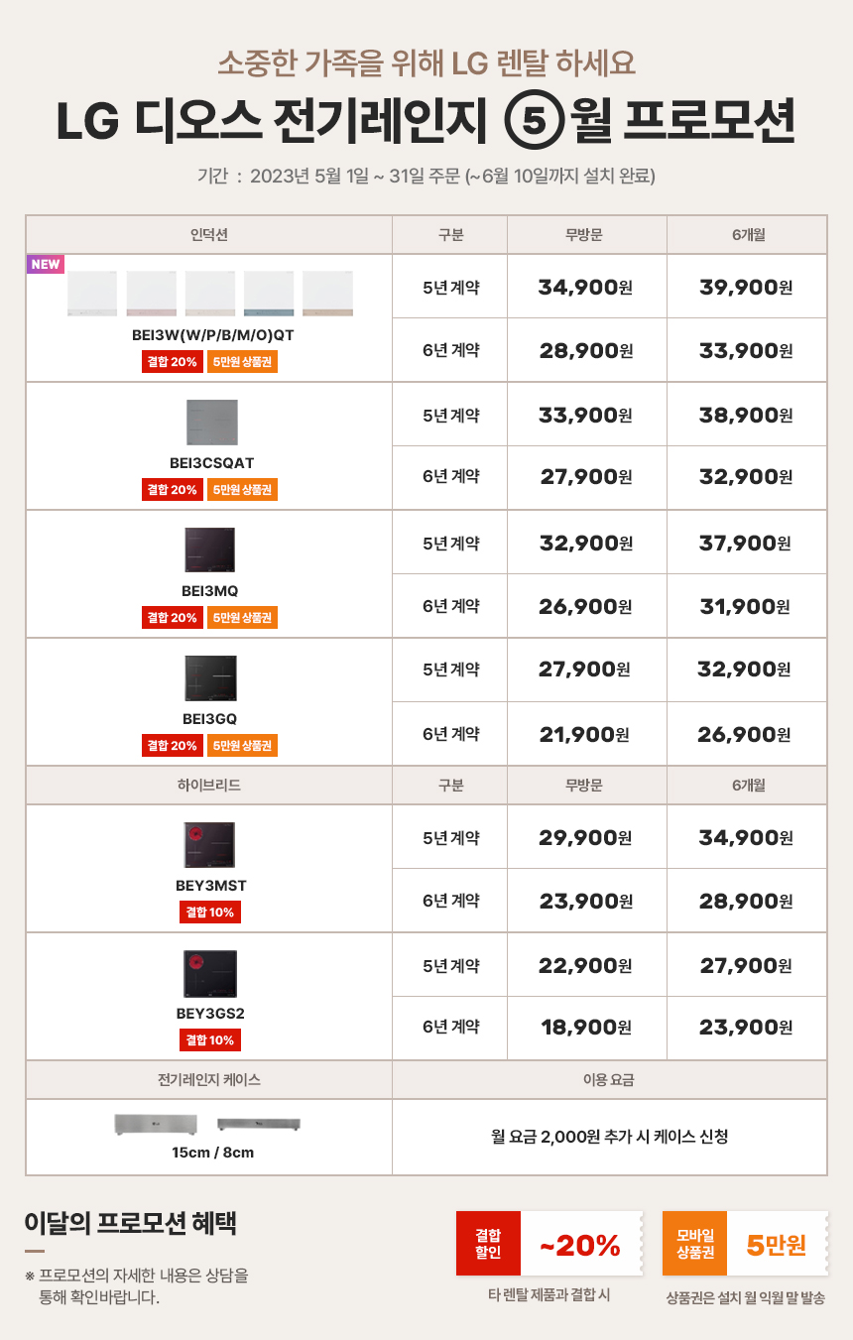
Task: Click the 인덕션 section header
Action: [209, 235]
